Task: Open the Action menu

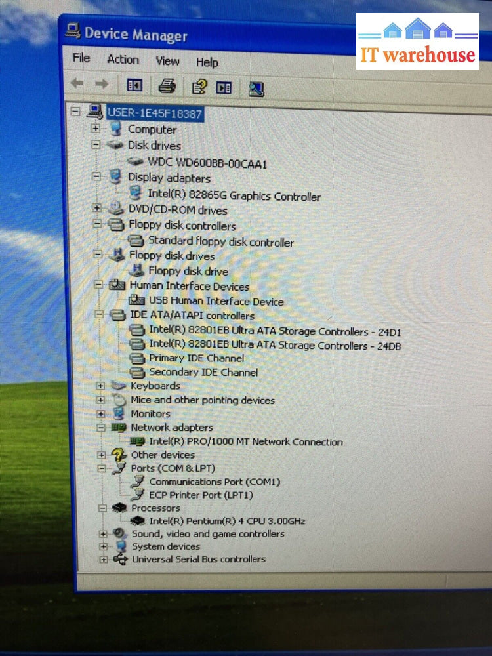Action: [123, 60]
